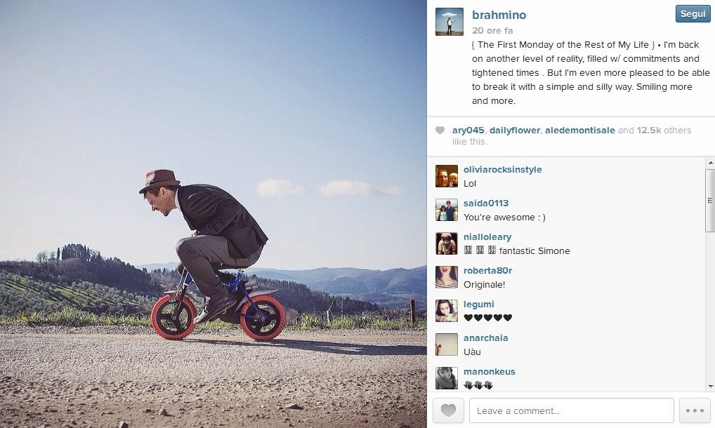Click the Segui follow button
The height and width of the screenshot is (428, 715).
[x=693, y=13]
